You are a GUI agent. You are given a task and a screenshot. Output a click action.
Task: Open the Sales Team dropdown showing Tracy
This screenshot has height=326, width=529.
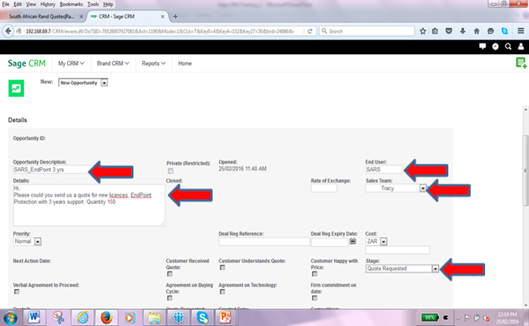pyautogui.click(x=396, y=189)
